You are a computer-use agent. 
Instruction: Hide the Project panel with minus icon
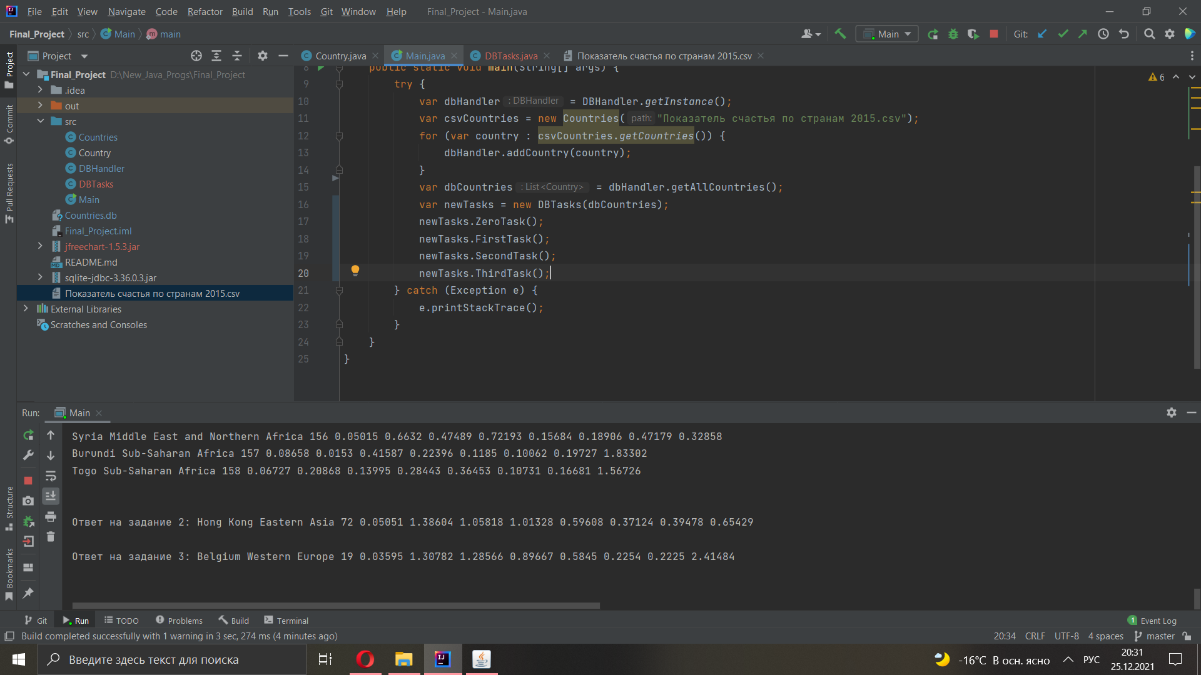283,56
